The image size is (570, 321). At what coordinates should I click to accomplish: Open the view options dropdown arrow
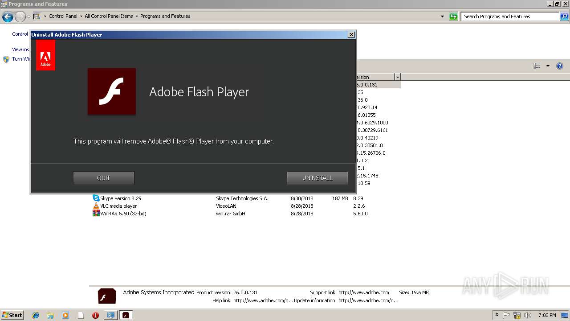pyautogui.click(x=548, y=66)
